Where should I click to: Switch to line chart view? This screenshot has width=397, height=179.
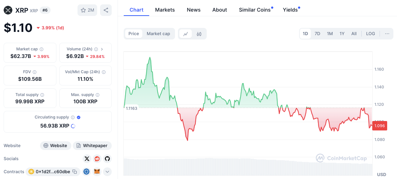pyautogui.click(x=186, y=34)
